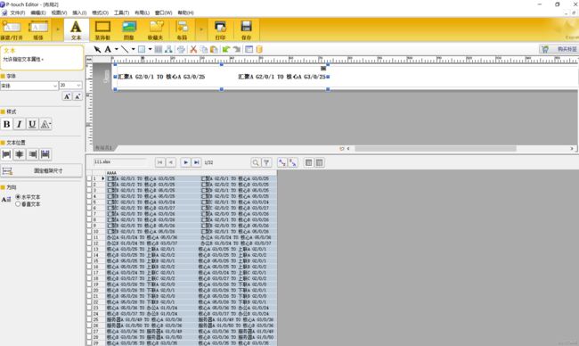Toggle Bold text style
Image resolution: width=579 pixels, height=346 pixels.
coord(6,124)
